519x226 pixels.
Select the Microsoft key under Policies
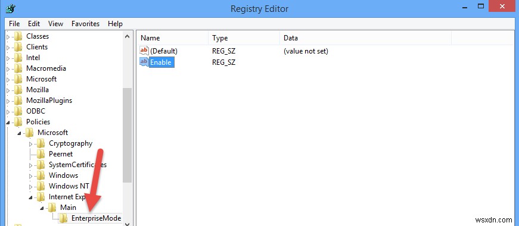[x=52, y=133]
